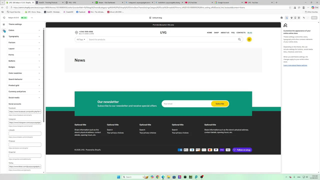320x180 pixels.
Task: Expand the Forms settings section
Action: click(x=24, y=55)
